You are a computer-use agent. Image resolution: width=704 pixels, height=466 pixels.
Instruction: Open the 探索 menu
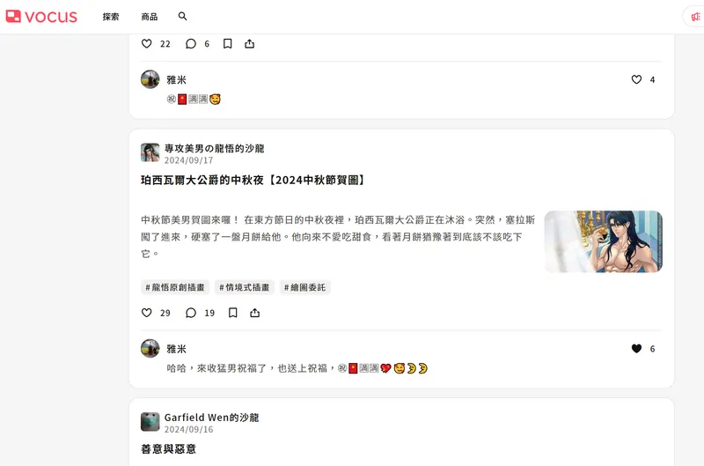(x=111, y=17)
